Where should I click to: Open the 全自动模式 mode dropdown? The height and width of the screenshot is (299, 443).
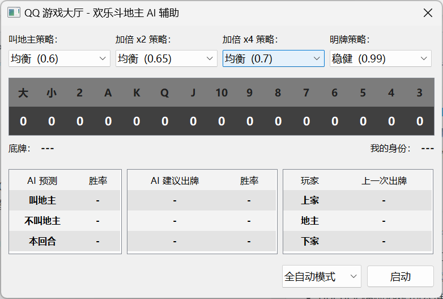click(x=322, y=276)
